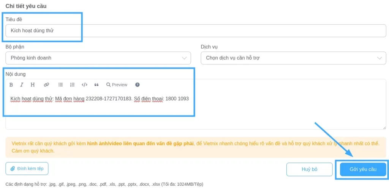389x194 pixels.
Task: Insert a code block using the code icon
Action: click(85, 85)
